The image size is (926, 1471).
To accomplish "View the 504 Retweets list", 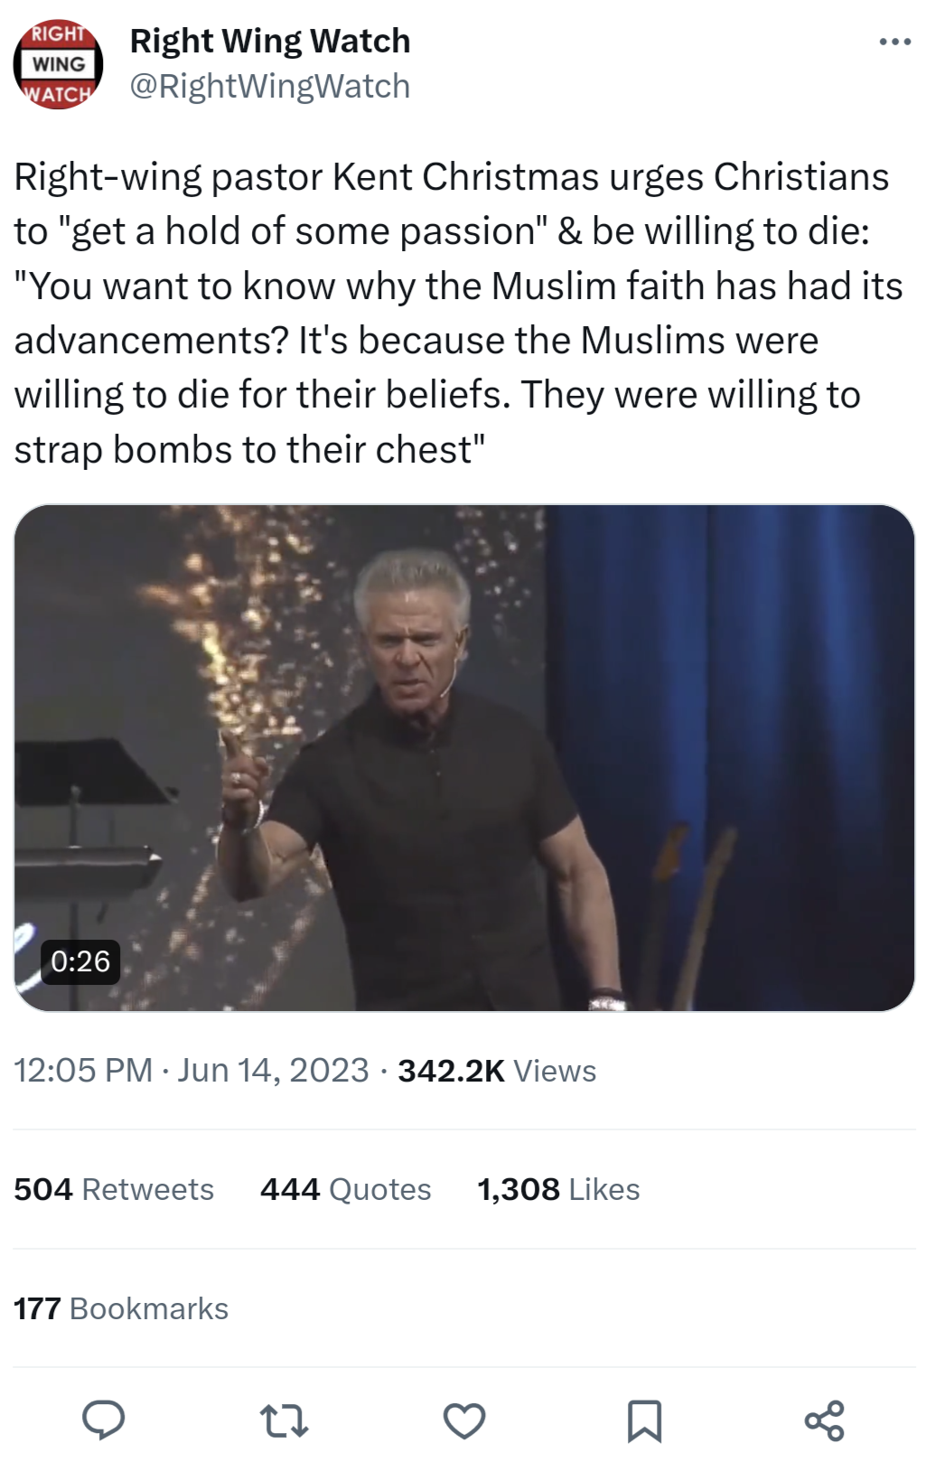I will click(114, 1189).
